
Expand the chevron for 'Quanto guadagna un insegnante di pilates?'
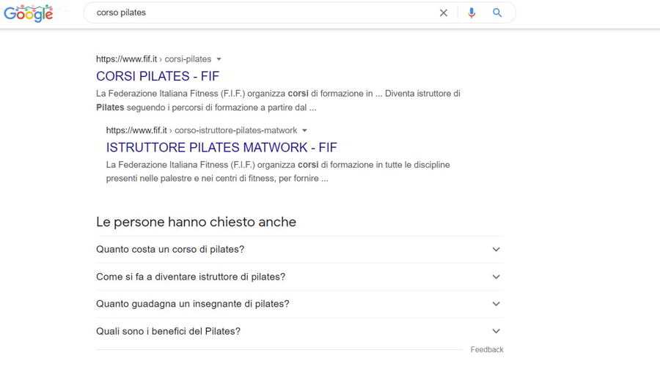point(496,304)
